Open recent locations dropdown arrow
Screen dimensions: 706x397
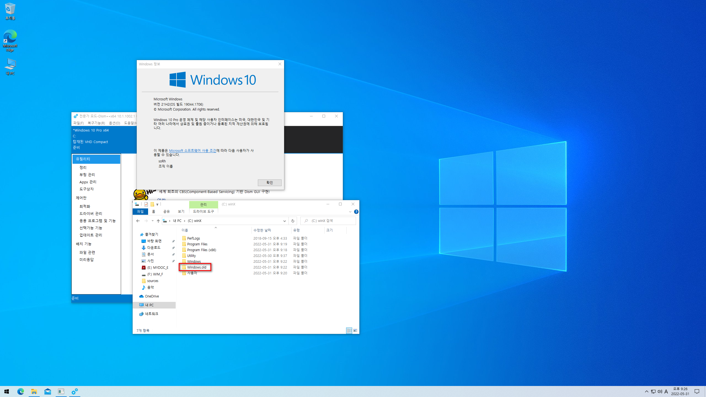click(153, 221)
